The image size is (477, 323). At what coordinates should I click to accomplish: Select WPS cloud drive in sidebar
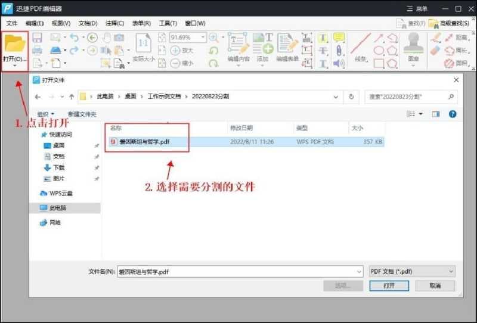pos(56,193)
